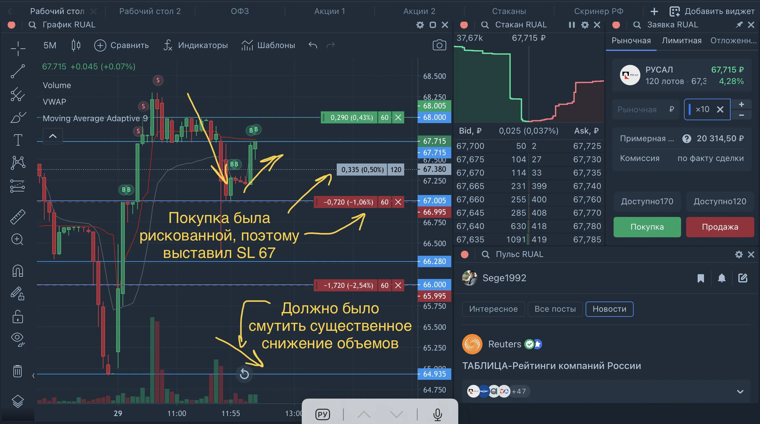This screenshot has height=424, width=760.
Task: Click the red Продажа button
Action: [720, 227]
